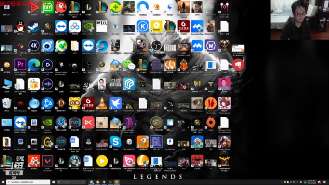Open the green 360 plus icon
The height and width of the screenshot is (185, 329).
tap(116, 7)
